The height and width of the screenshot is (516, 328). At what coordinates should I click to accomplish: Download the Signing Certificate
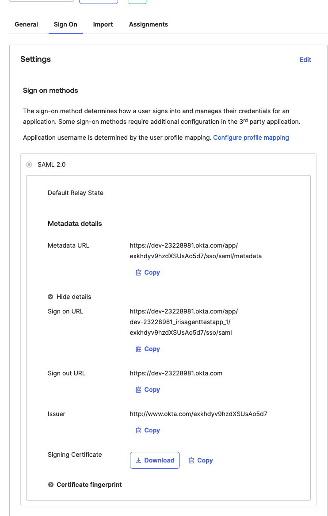pos(155,460)
